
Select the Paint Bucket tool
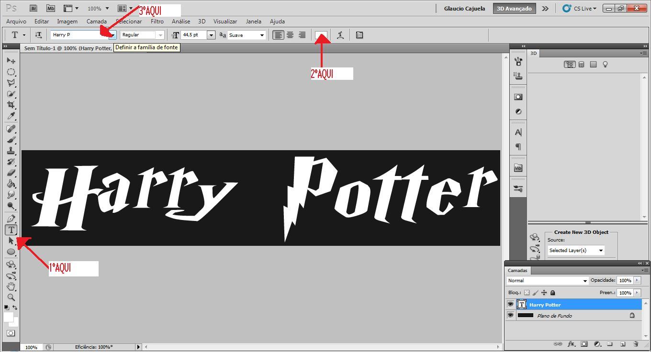tap(11, 184)
